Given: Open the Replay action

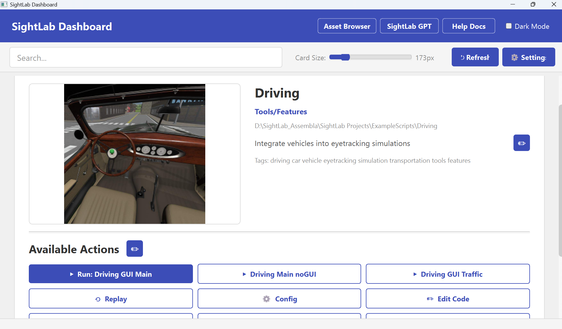Looking at the screenshot, I should pyautogui.click(x=111, y=299).
